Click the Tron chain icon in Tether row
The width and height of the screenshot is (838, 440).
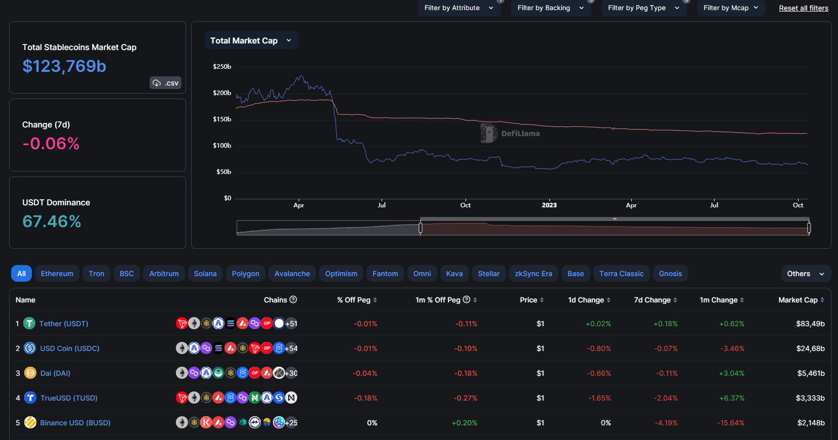[182, 324]
